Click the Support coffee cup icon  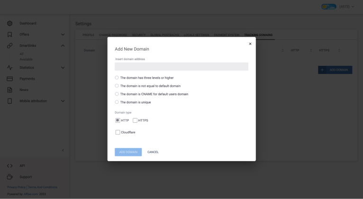[9, 177]
